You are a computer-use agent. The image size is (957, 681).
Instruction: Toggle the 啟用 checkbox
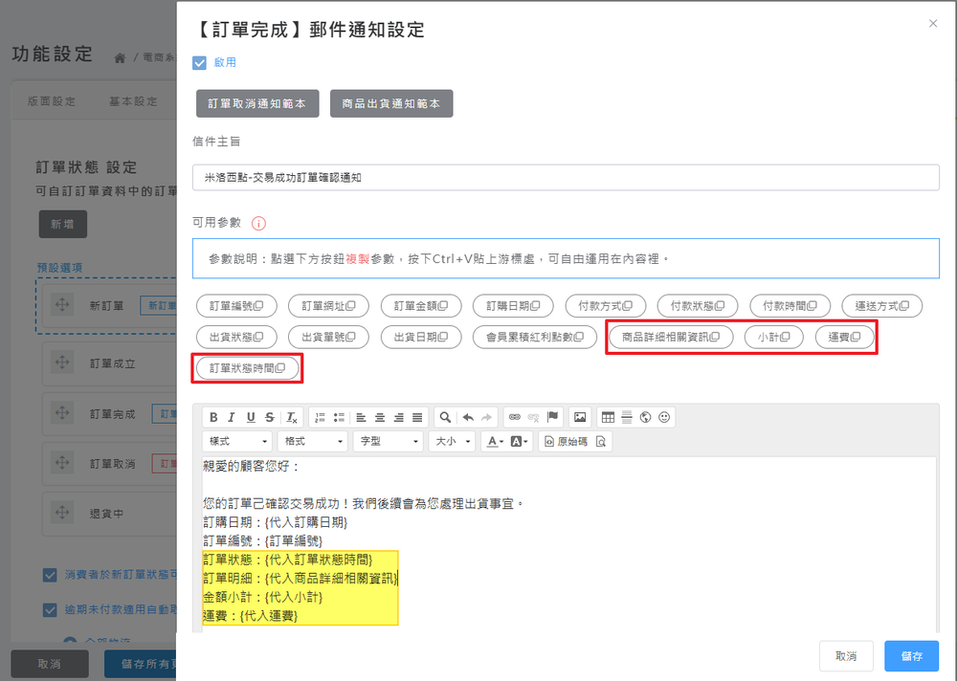(200, 63)
